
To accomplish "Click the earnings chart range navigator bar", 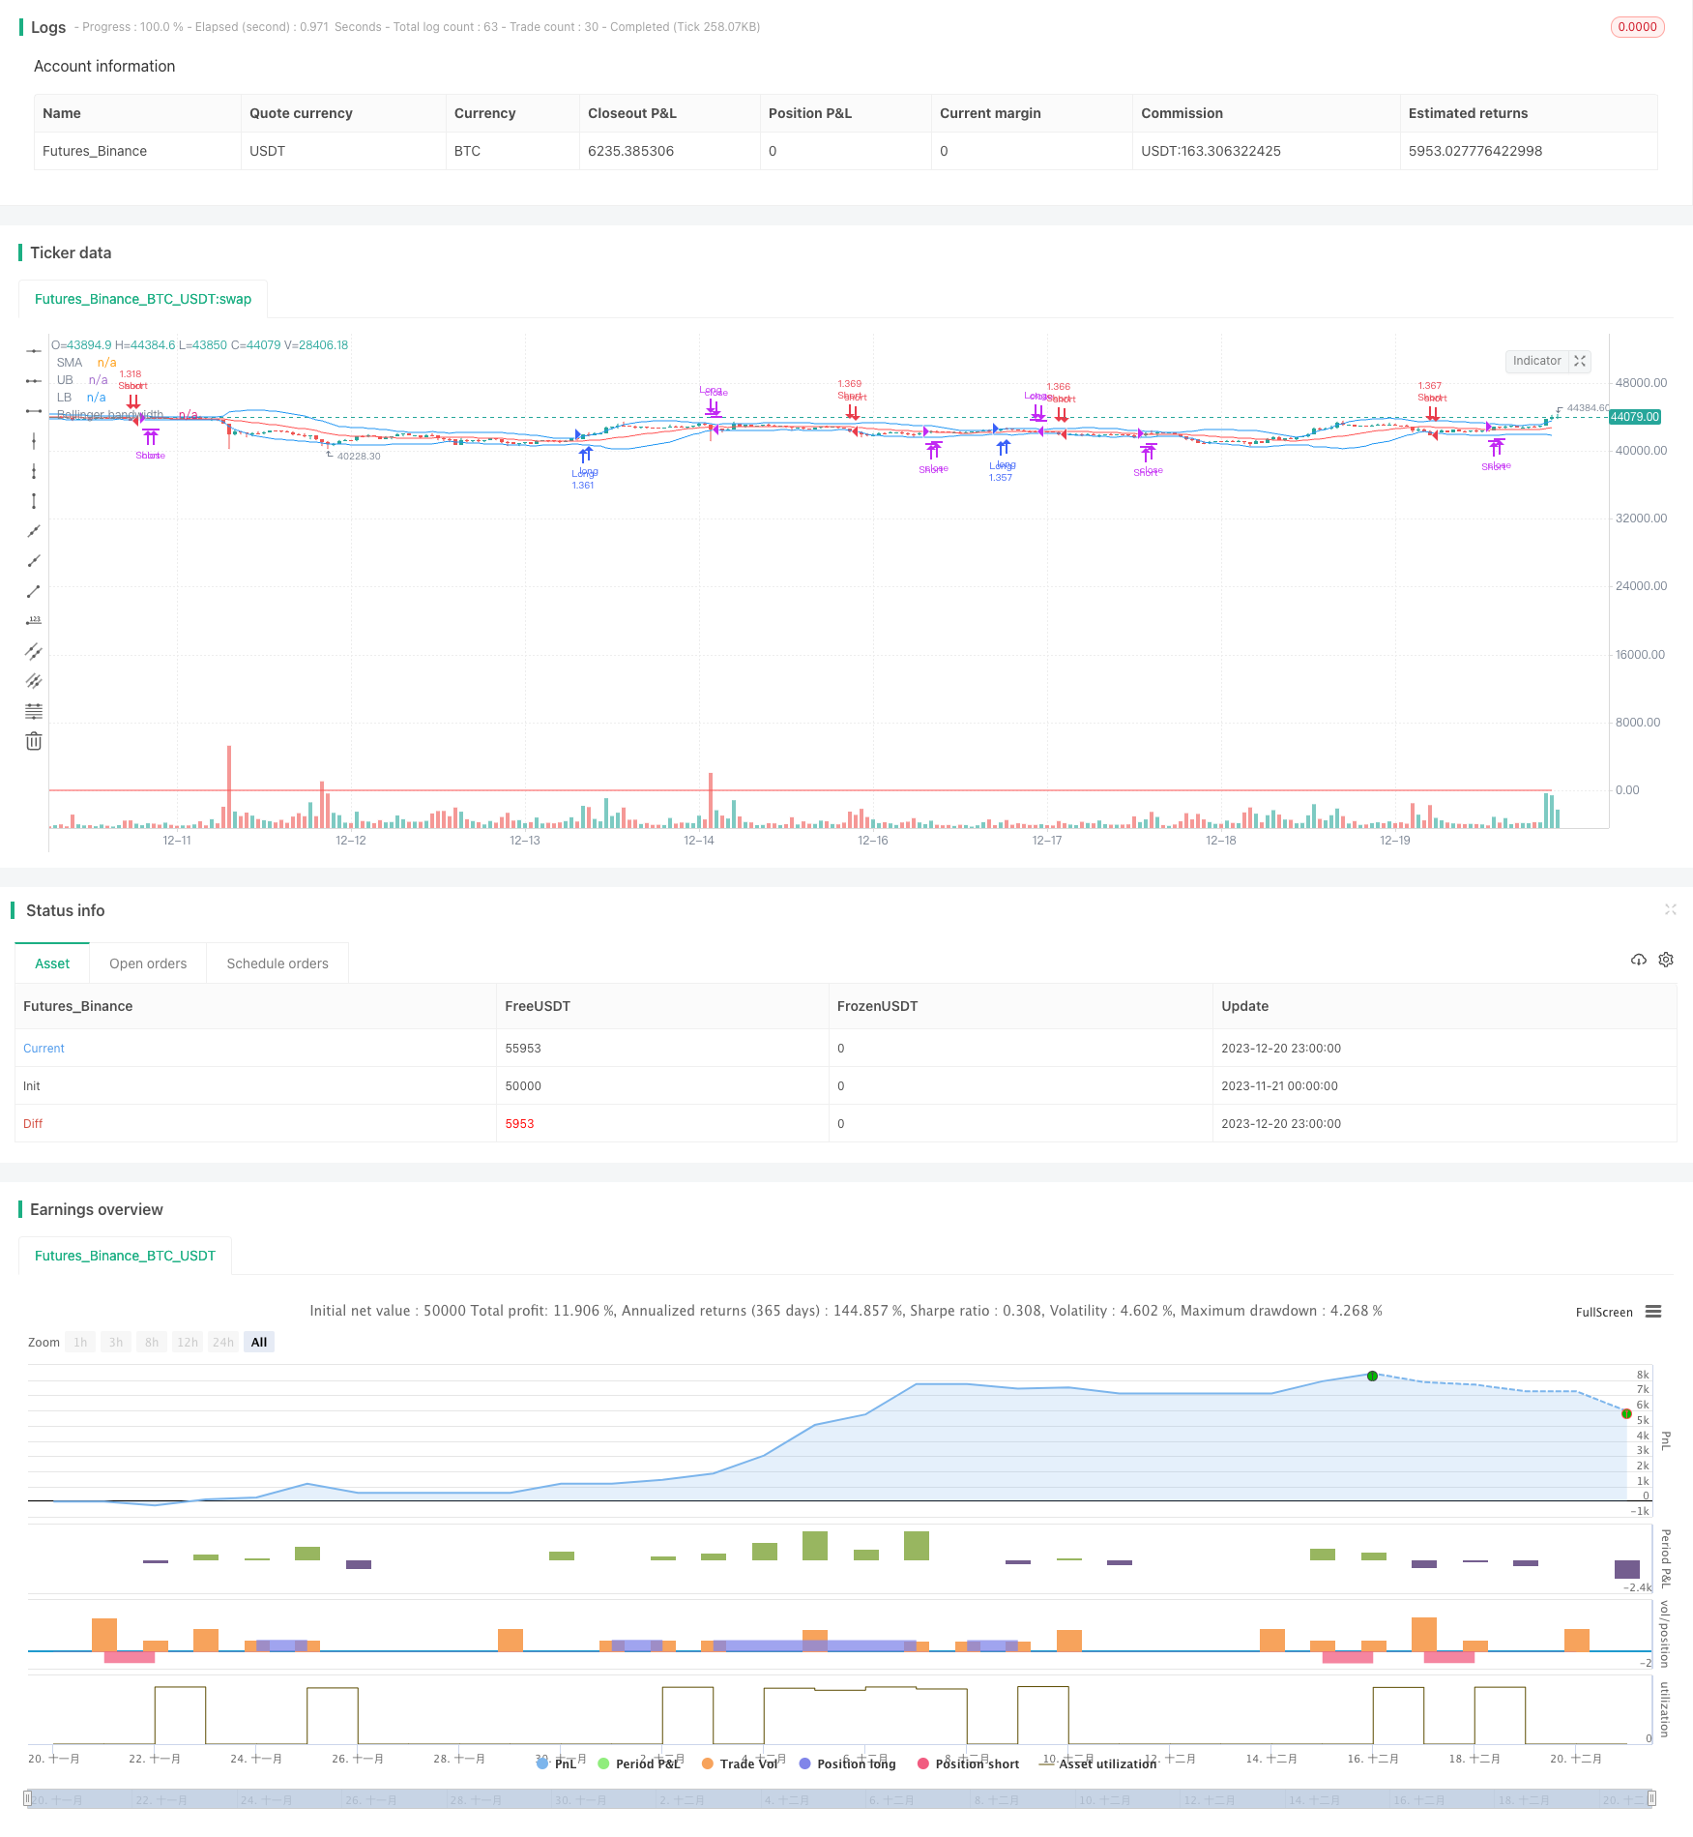I will point(839,1799).
